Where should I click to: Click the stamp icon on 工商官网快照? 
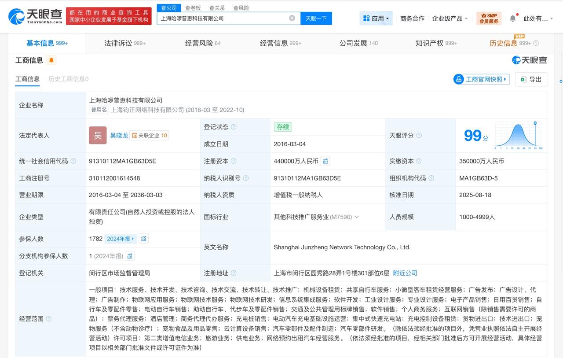coord(459,79)
